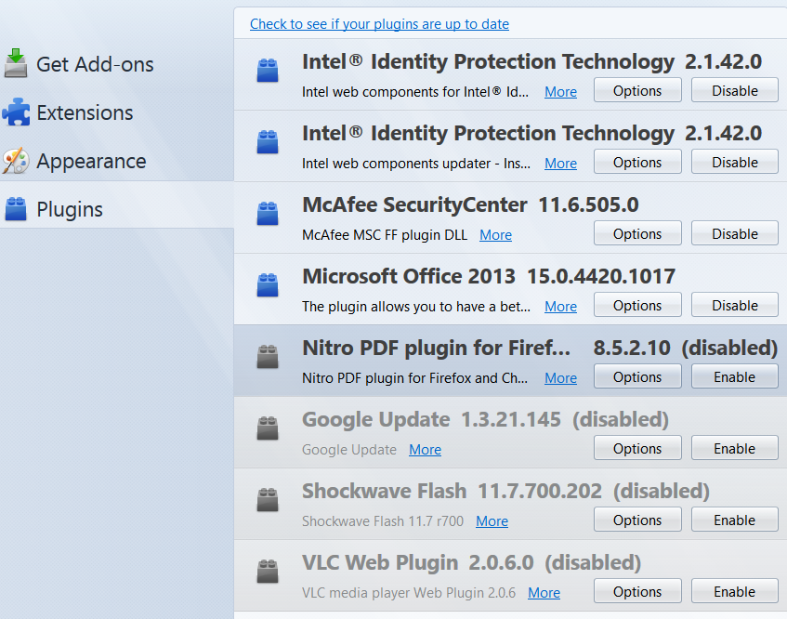Click More next to 'Shockwave Flash 11.7 r700'

492,521
